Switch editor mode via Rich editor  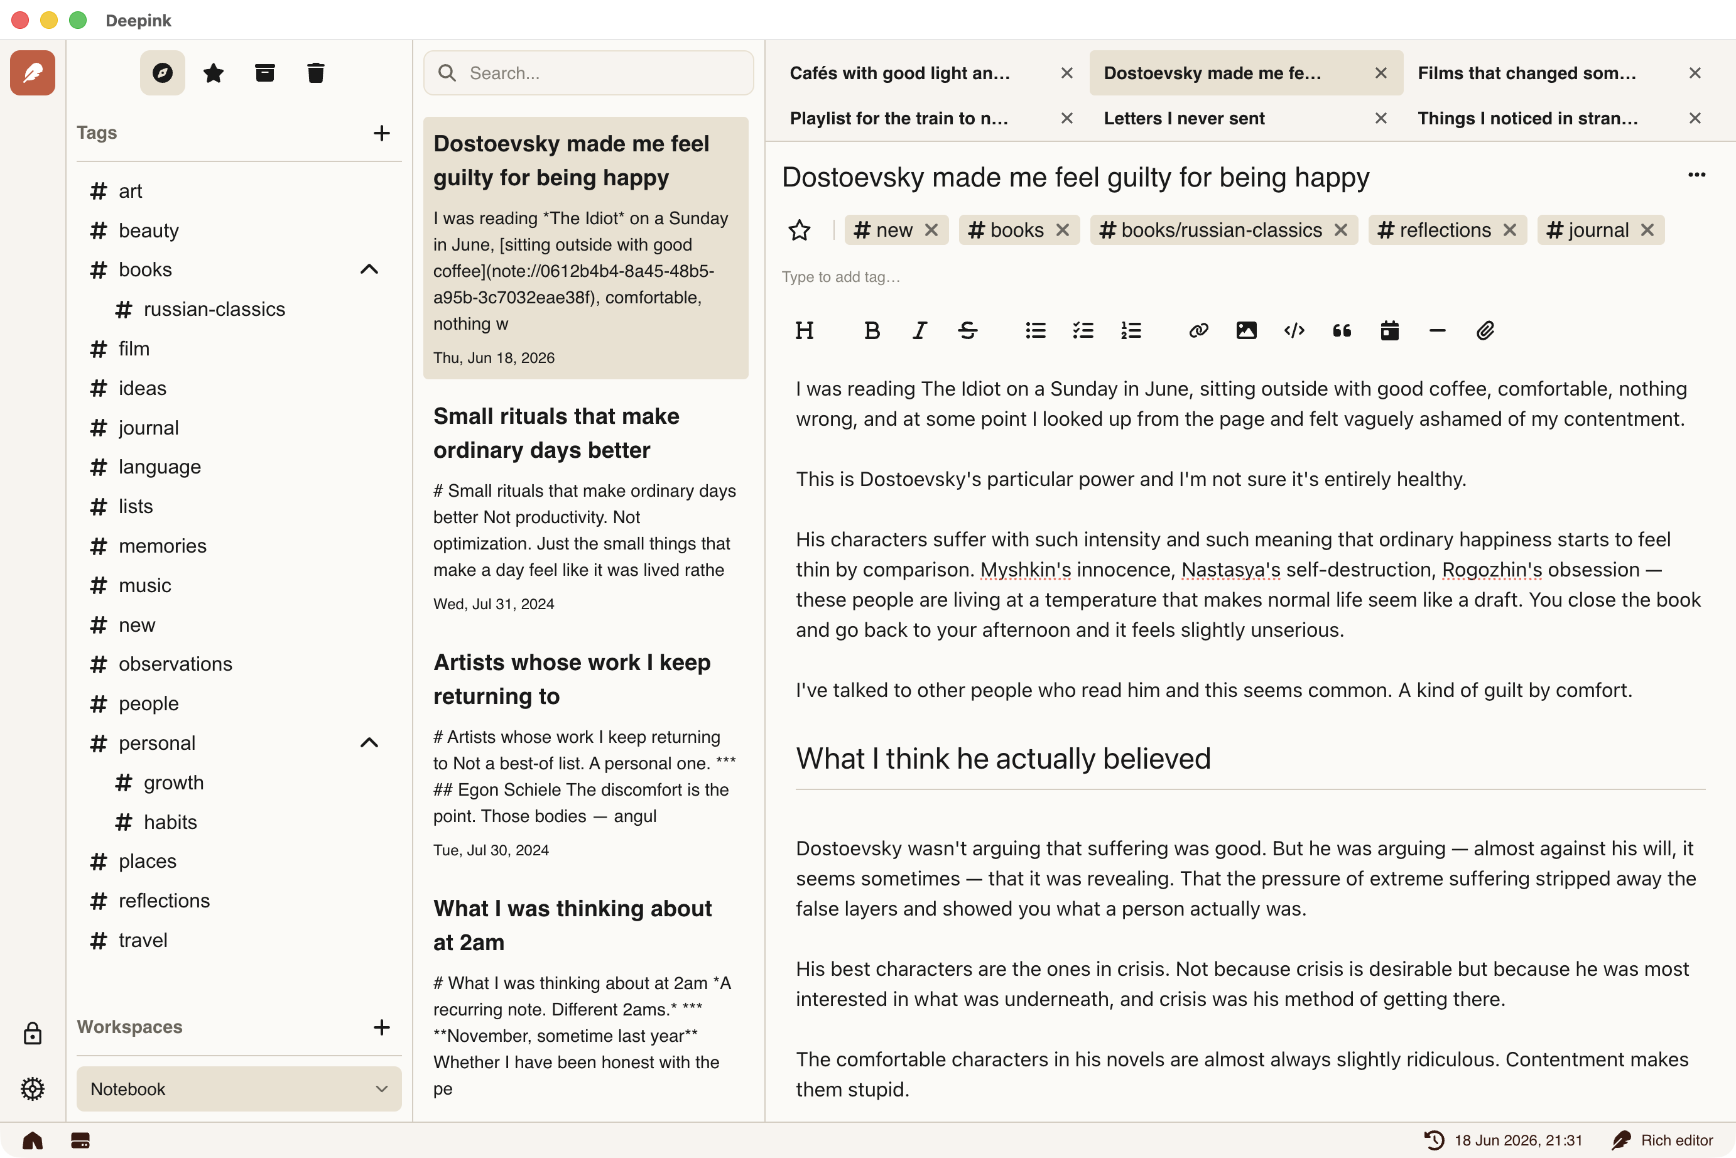[x=1662, y=1140]
